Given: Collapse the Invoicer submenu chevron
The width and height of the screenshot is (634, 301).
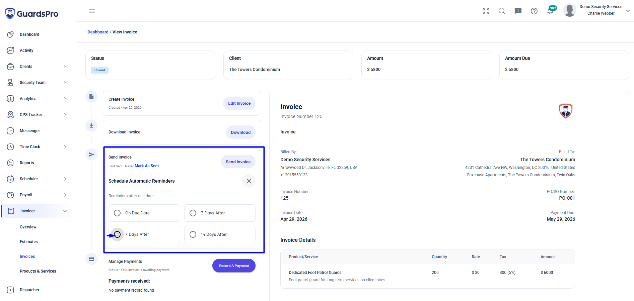Looking at the screenshot, I should click(65, 211).
